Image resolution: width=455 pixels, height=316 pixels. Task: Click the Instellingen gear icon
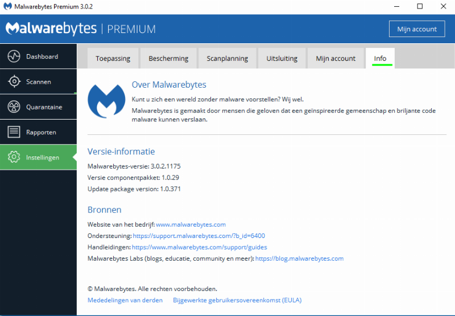14,157
